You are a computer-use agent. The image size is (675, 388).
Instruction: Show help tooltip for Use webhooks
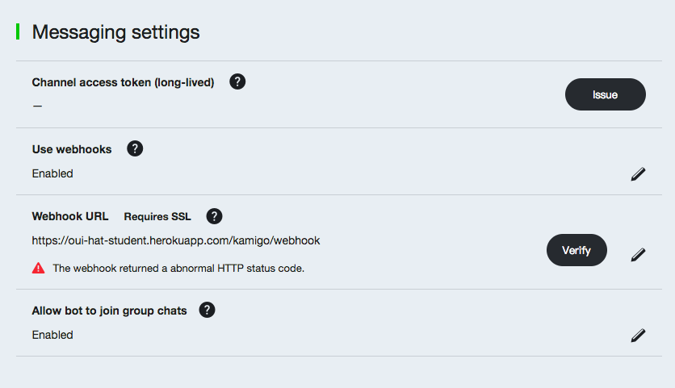point(135,148)
